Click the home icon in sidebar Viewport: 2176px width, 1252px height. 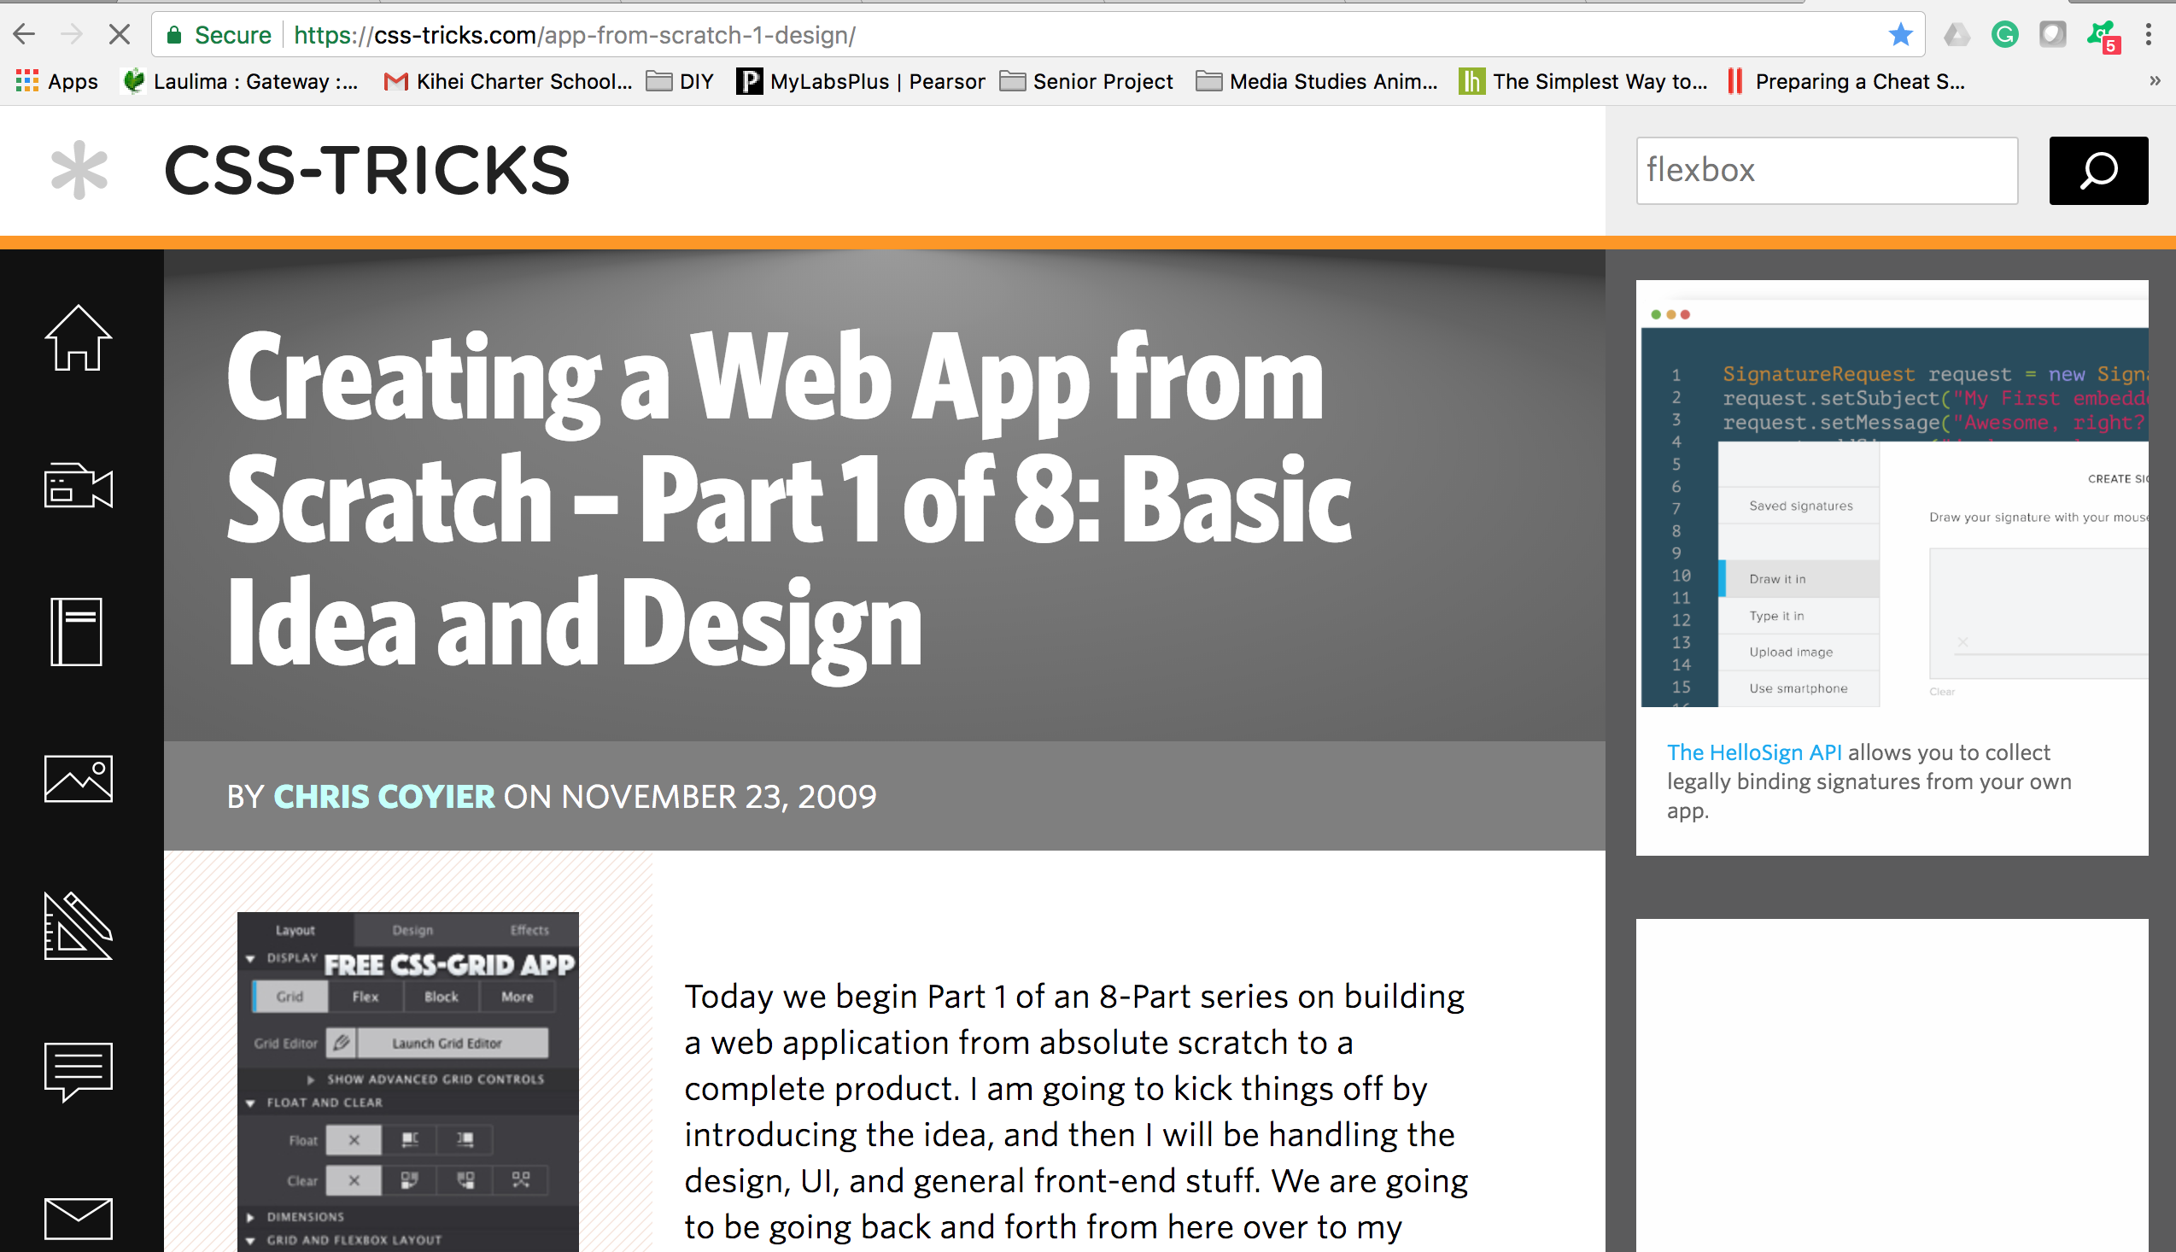[x=79, y=338]
